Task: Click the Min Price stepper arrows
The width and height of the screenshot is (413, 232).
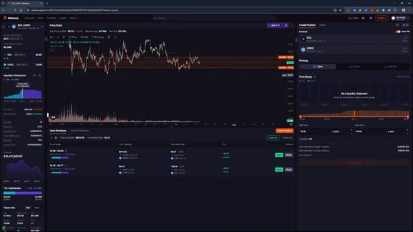Action: point(352,131)
